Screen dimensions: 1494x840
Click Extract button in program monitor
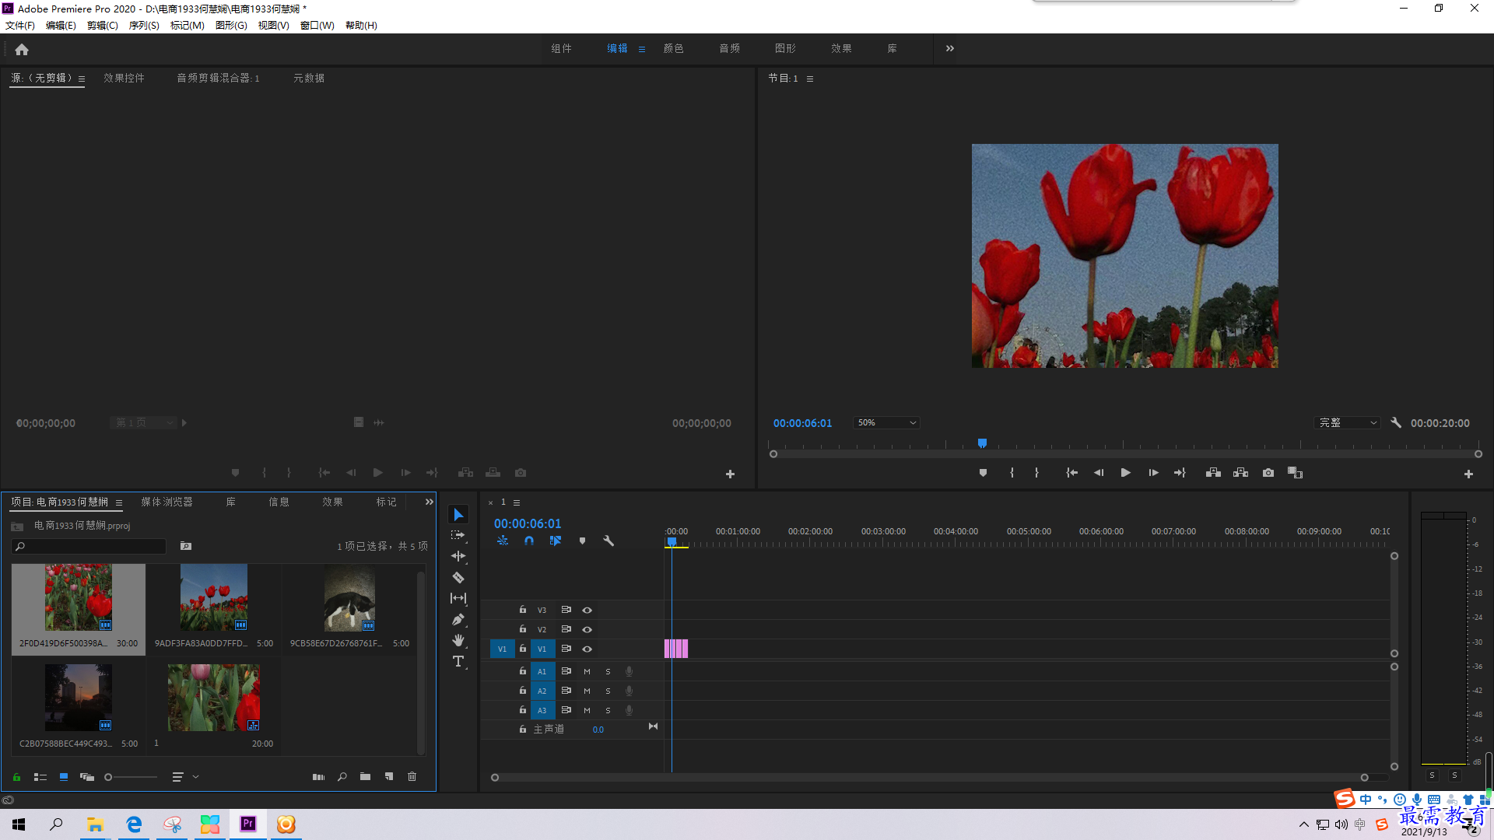pos(1241,473)
